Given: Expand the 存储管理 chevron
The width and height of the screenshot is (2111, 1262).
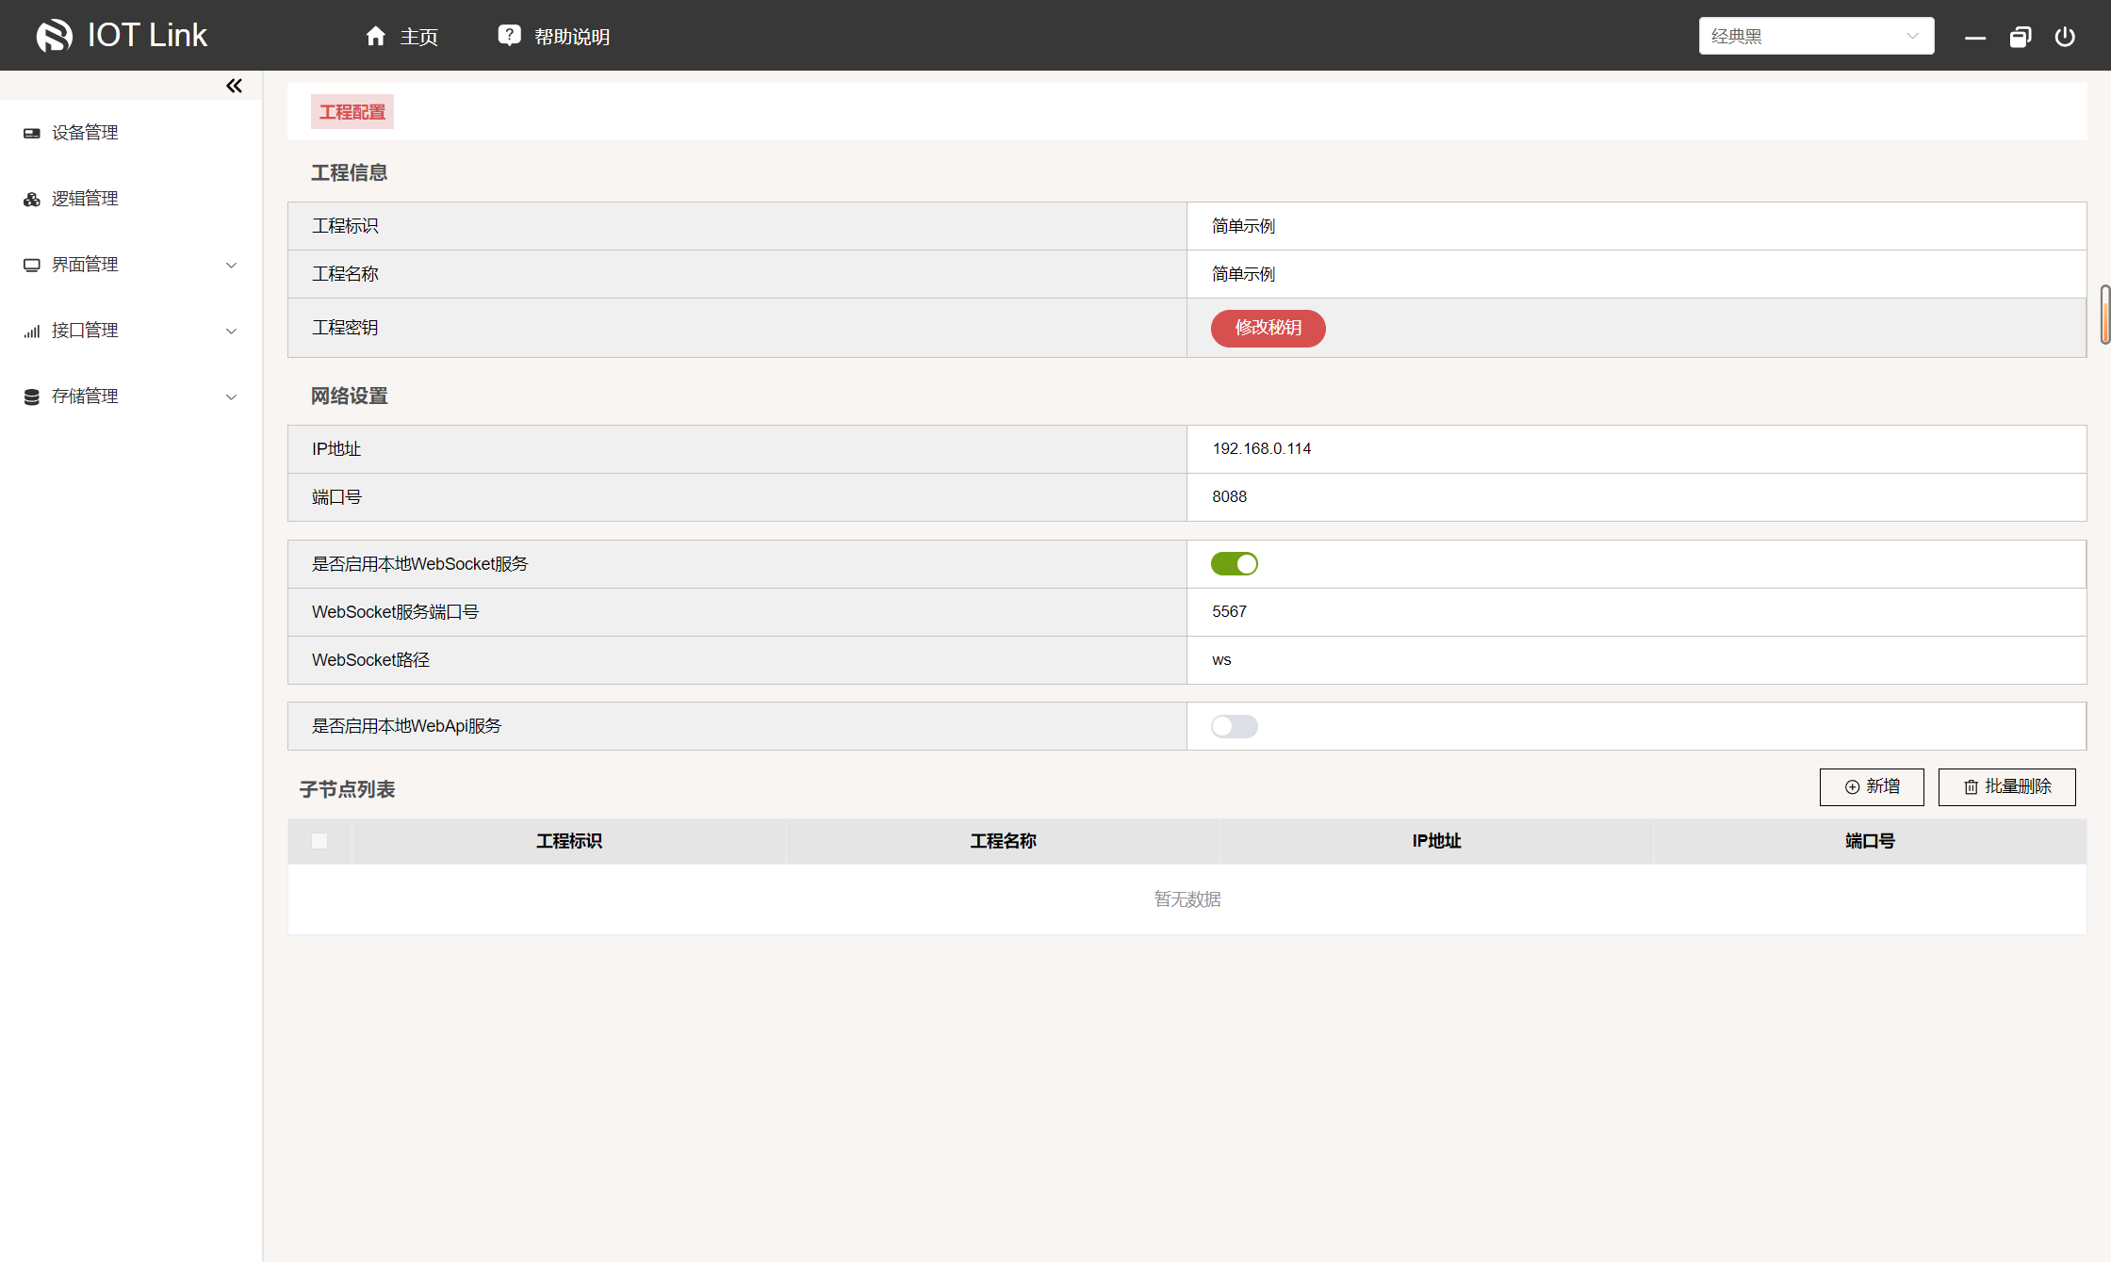Looking at the screenshot, I should point(231,396).
